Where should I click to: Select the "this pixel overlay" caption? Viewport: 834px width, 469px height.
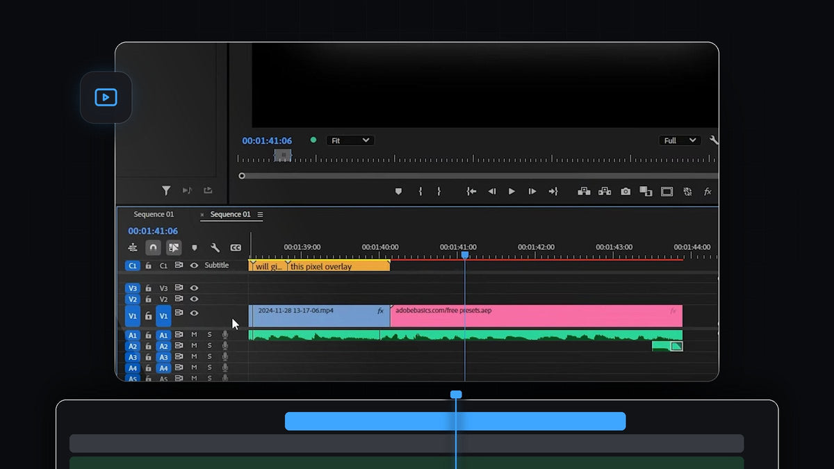[338, 266]
